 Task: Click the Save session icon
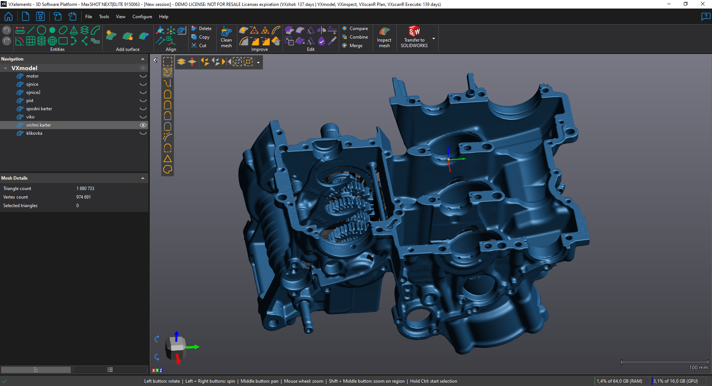pyautogui.click(x=40, y=17)
